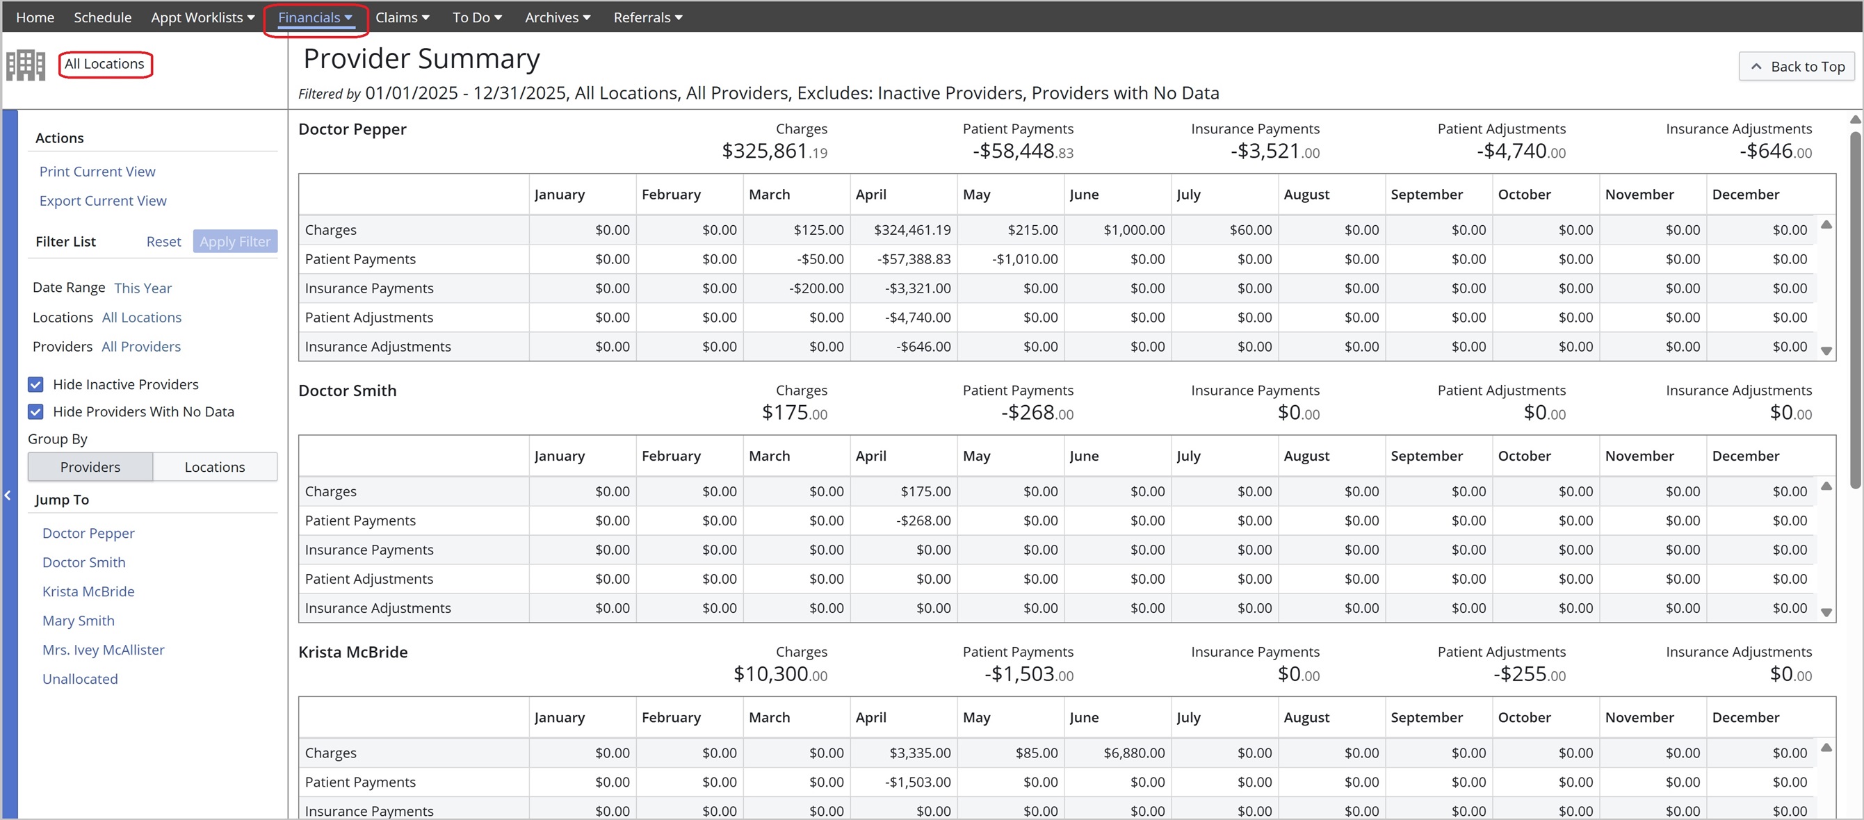Screen dimensions: 1864x820
Task: Jump to Doctor Smith section
Action: pyautogui.click(x=84, y=563)
